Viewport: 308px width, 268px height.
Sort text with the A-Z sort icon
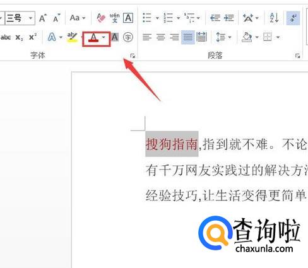click(x=274, y=18)
